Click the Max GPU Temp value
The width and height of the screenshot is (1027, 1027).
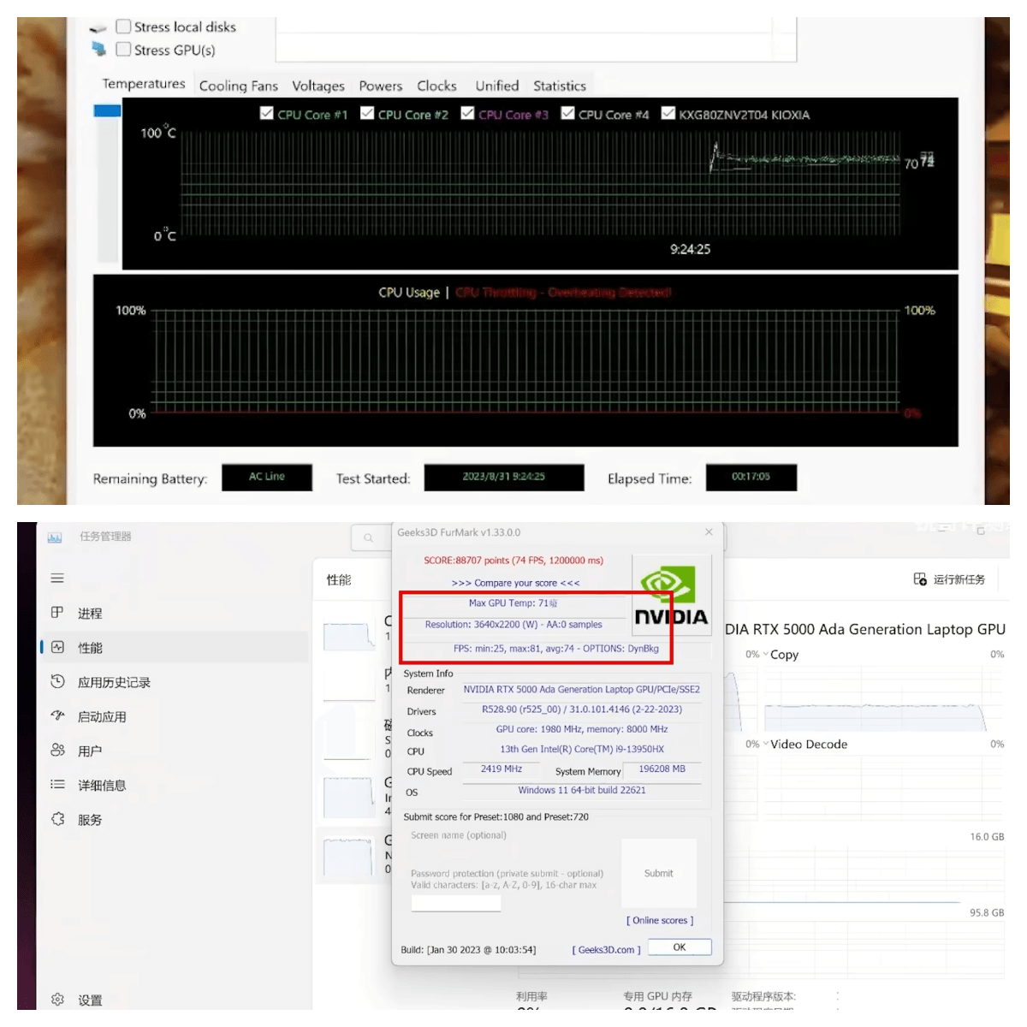[513, 603]
